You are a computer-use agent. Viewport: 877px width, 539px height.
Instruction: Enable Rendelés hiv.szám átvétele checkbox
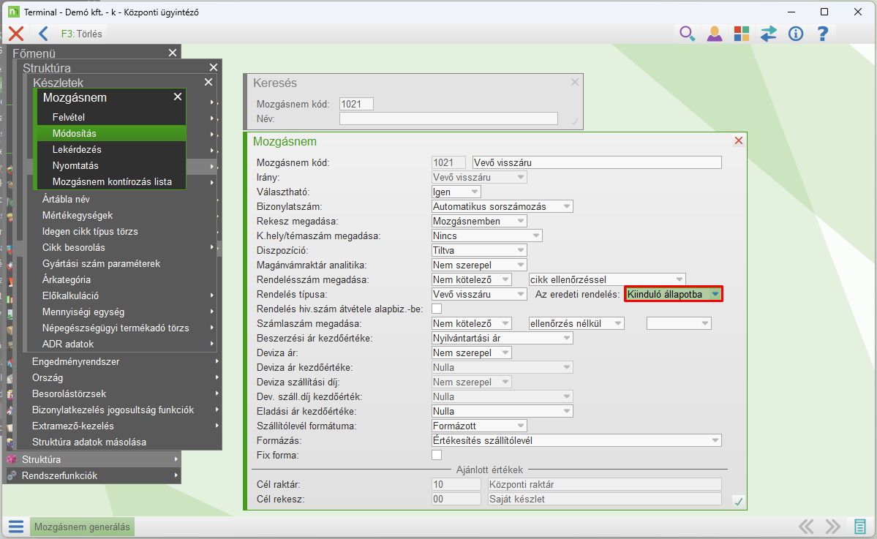437,309
